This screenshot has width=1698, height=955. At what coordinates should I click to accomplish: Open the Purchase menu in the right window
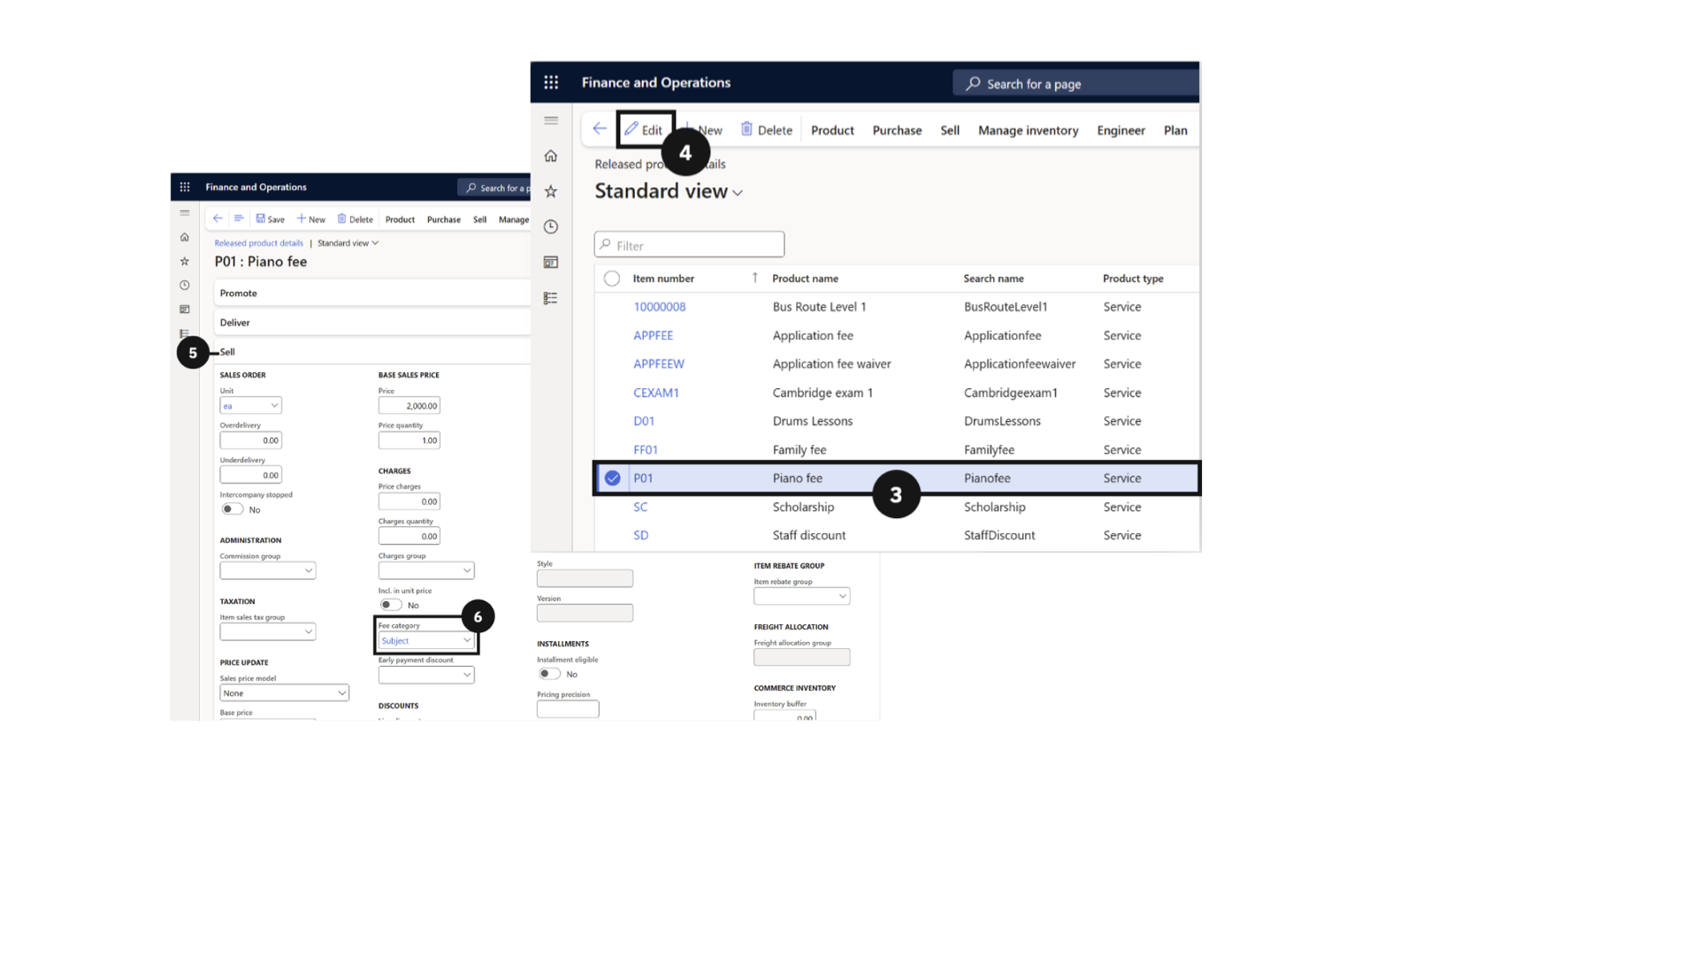click(x=897, y=130)
